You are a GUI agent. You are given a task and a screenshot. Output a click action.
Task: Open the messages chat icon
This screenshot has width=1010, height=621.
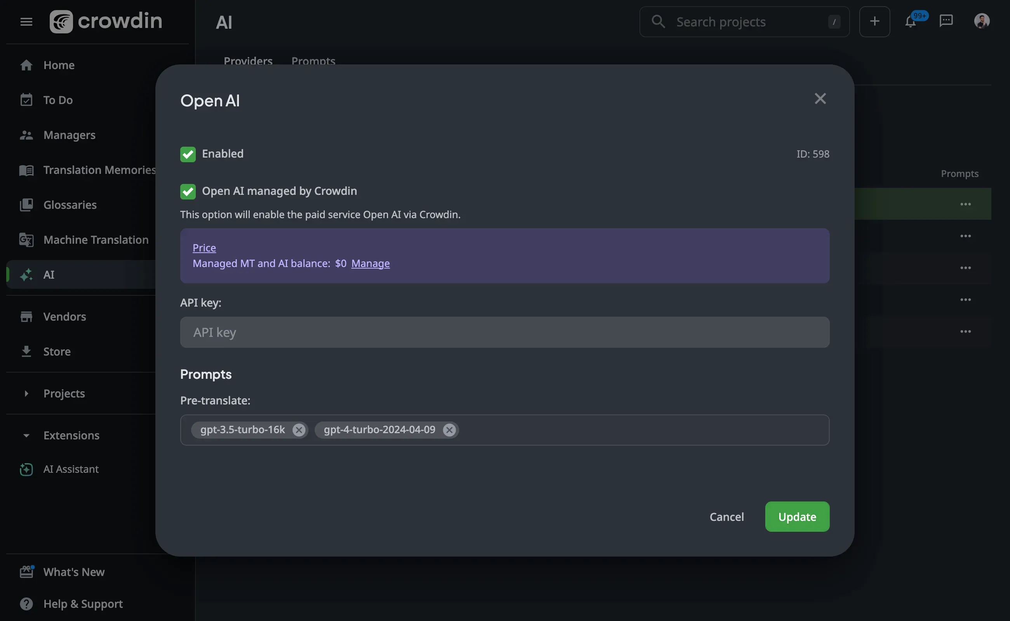(946, 21)
